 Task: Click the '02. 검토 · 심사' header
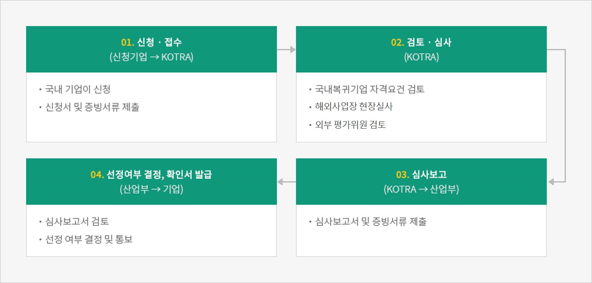click(421, 42)
